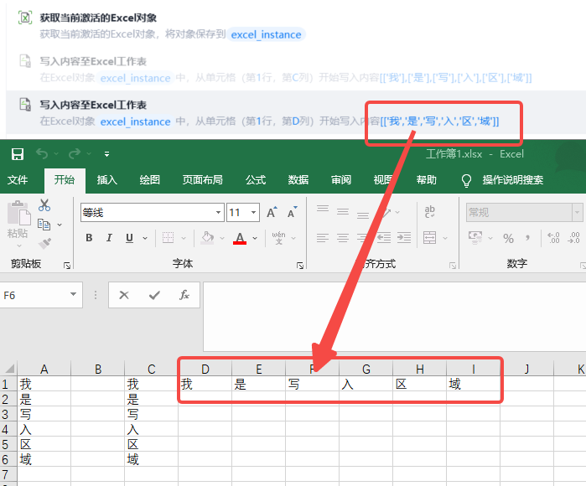586x486 pixels.
Task: Click the Insert Function fx icon
Action: [184, 295]
